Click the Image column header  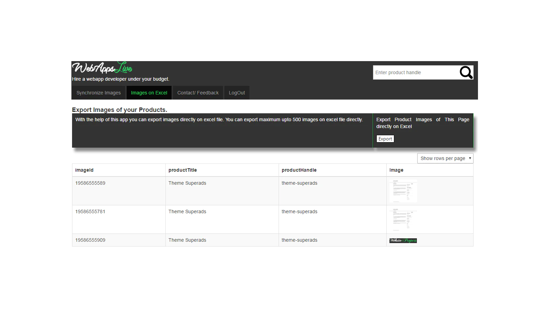[x=396, y=170]
